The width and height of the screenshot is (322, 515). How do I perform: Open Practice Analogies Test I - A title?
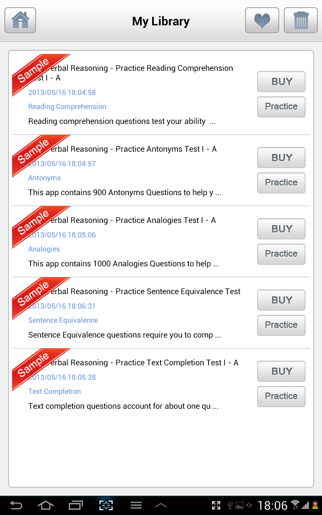133,220
